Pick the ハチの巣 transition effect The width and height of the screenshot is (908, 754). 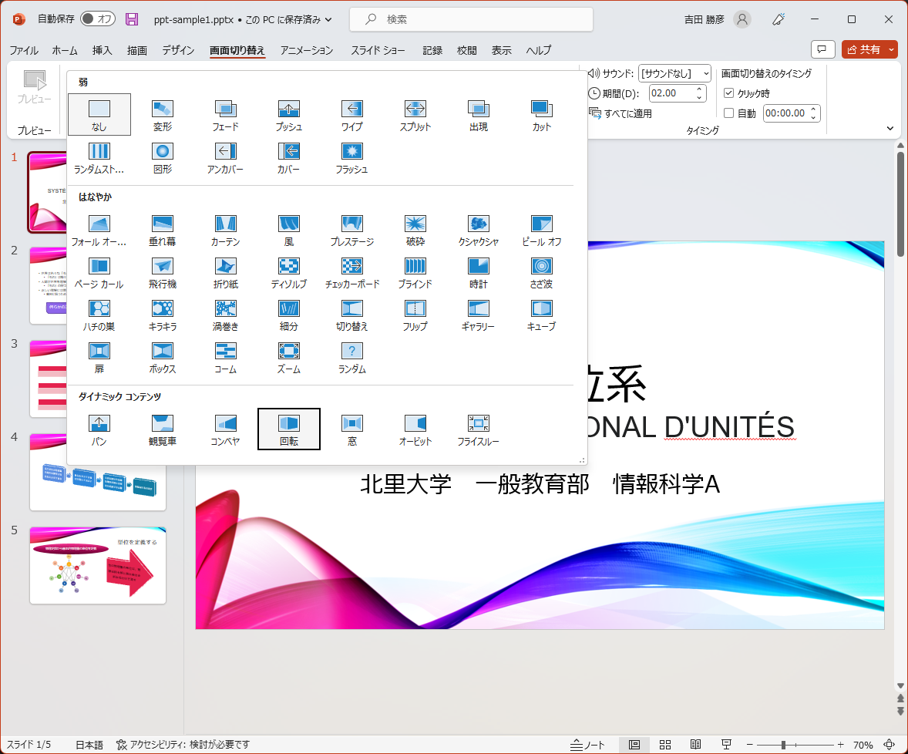99,312
